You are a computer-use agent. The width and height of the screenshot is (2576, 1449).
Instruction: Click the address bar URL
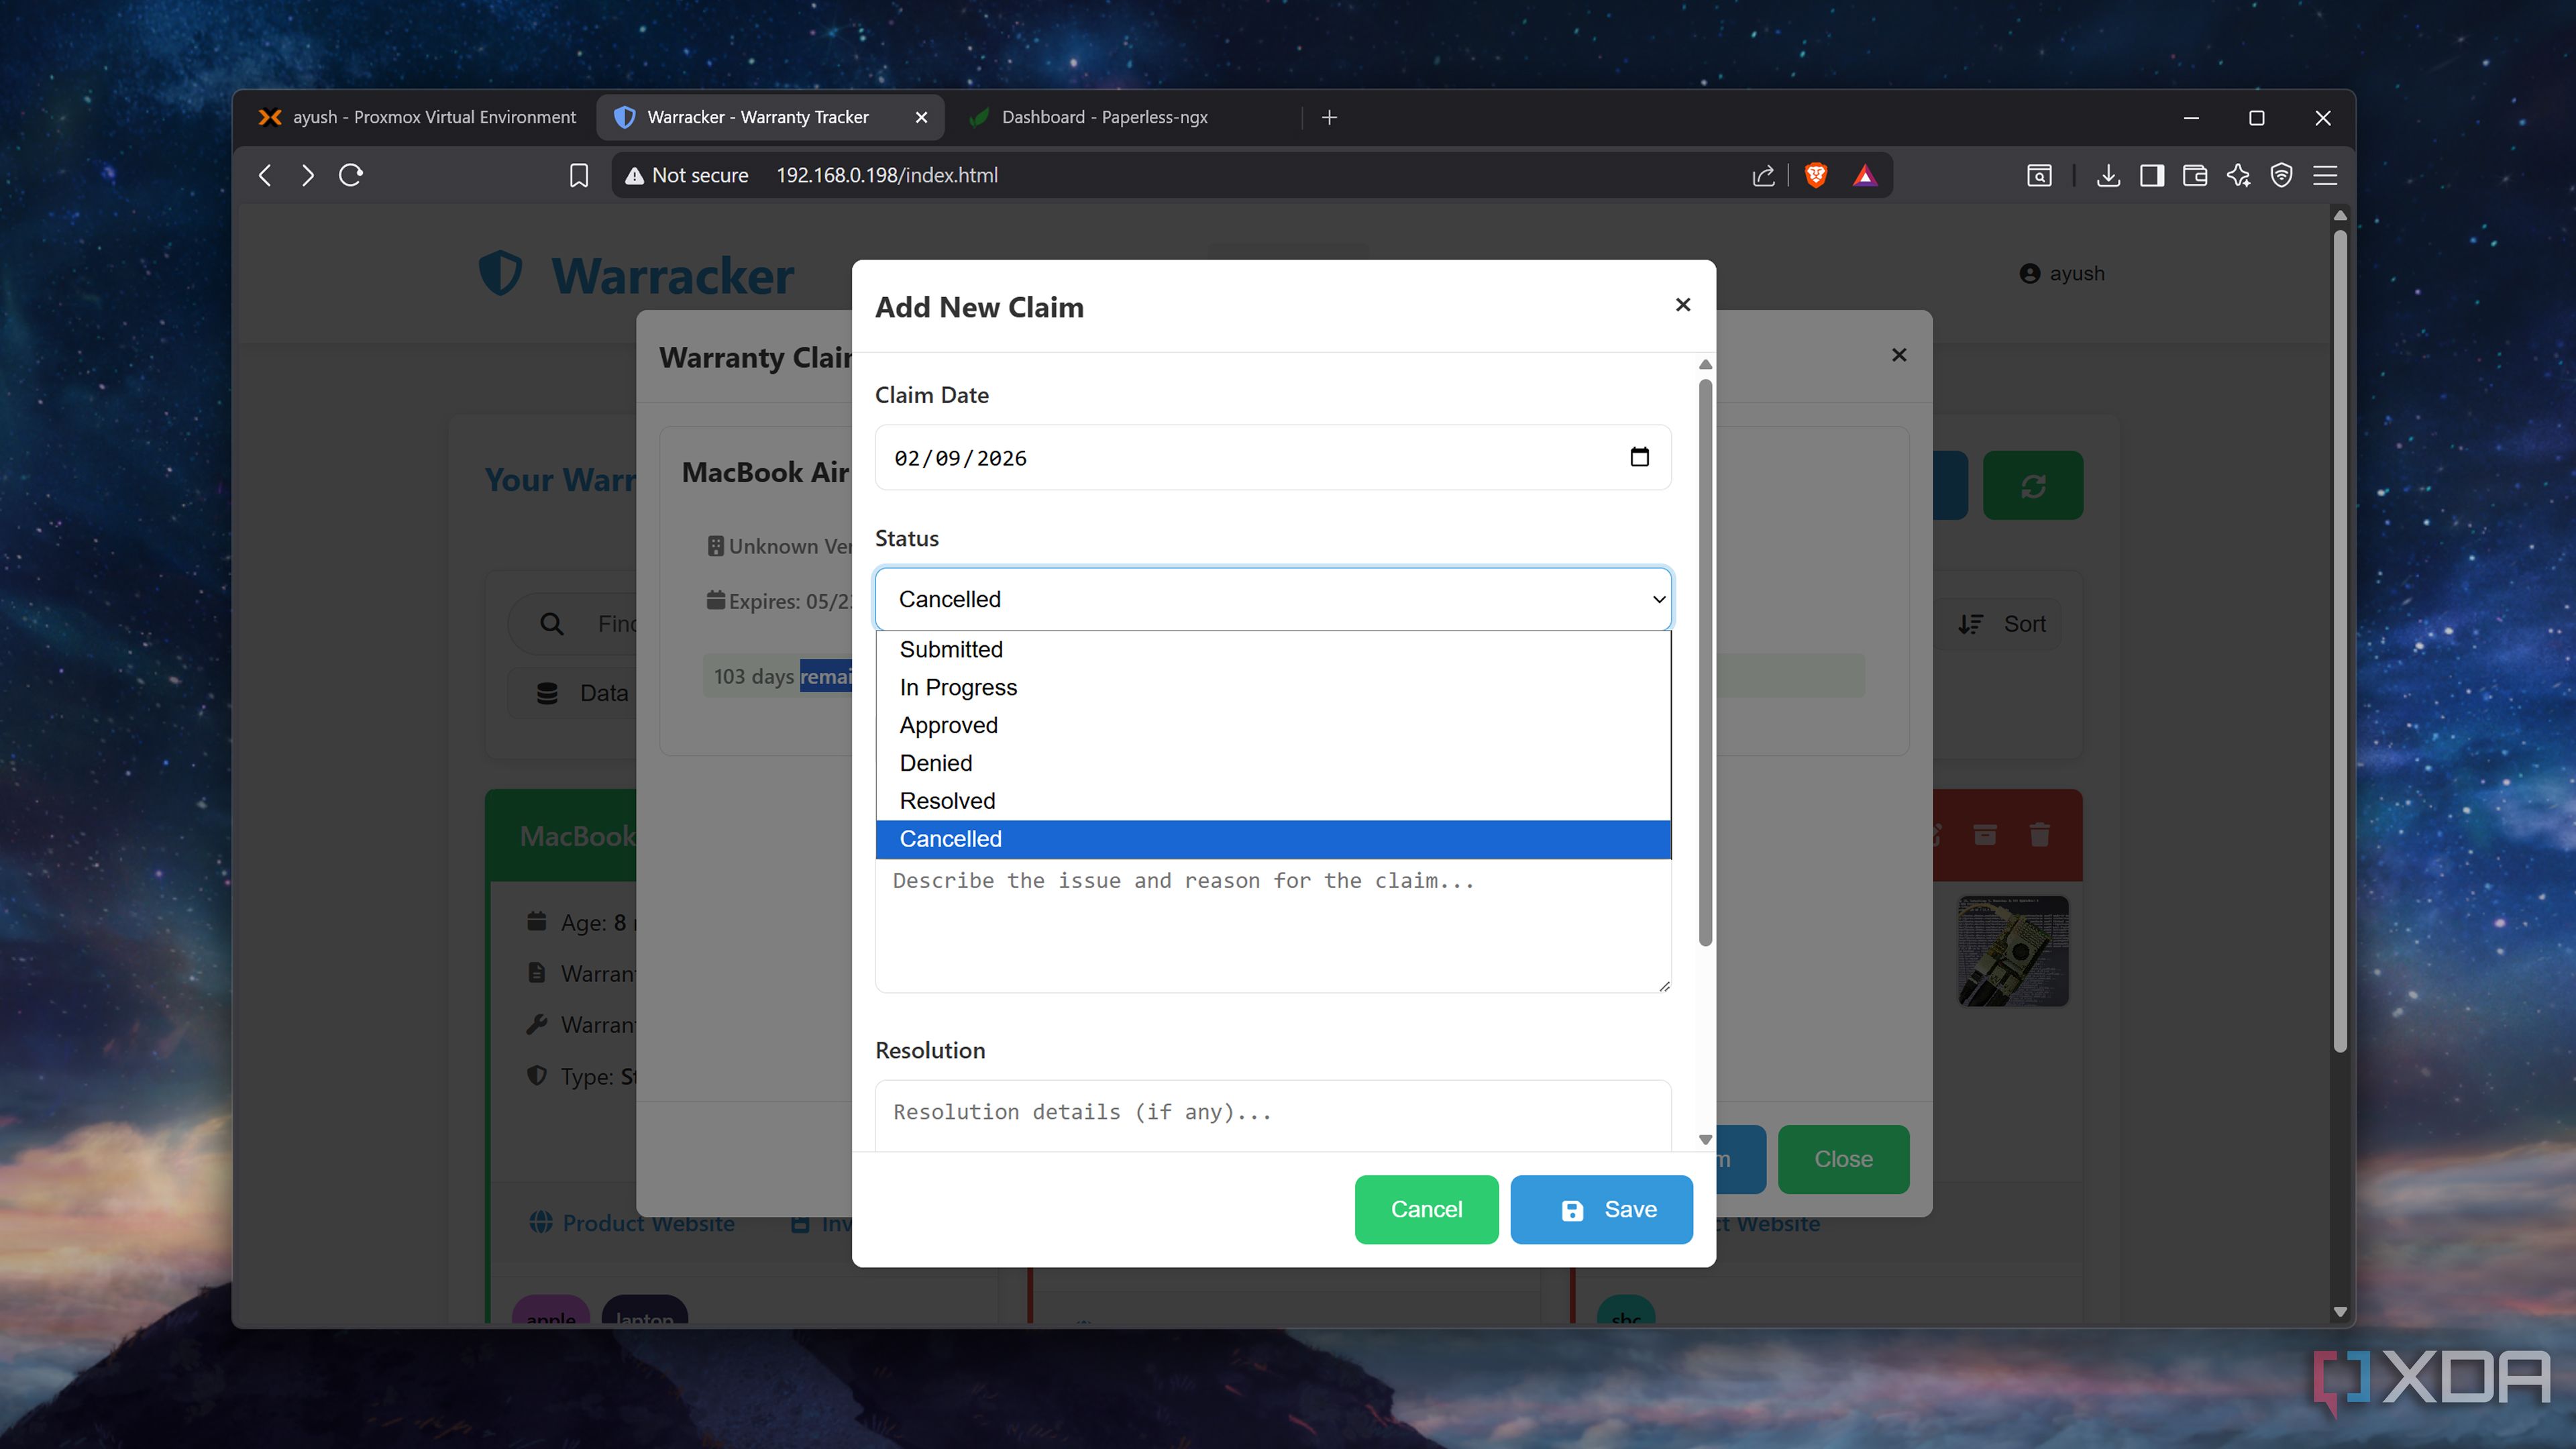click(887, 175)
